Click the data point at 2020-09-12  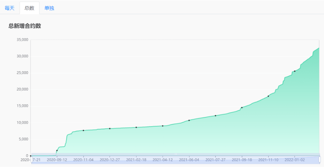click(57, 150)
